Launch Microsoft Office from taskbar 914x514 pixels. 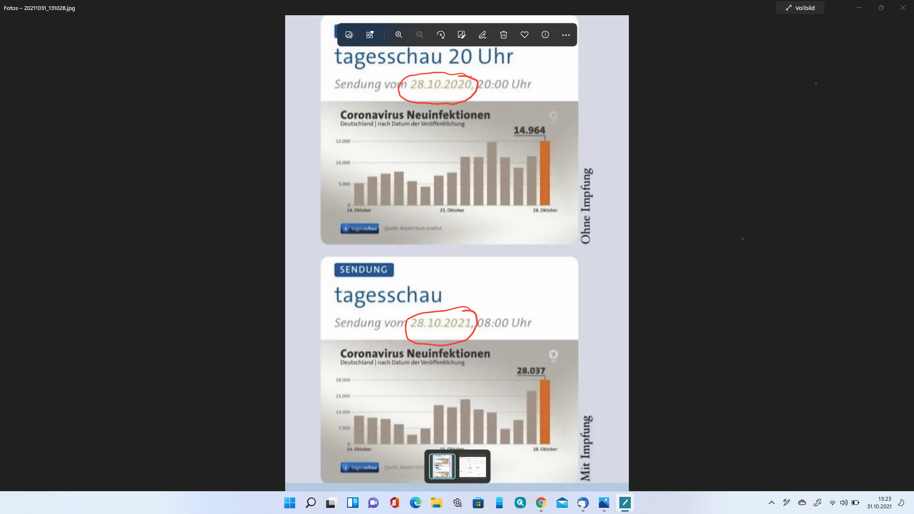pyautogui.click(x=394, y=503)
